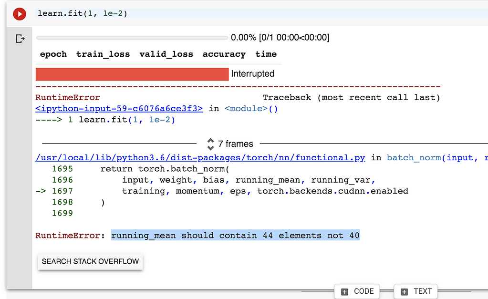
Task: Click the 0.00% progress bar
Action: coord(132,37)
